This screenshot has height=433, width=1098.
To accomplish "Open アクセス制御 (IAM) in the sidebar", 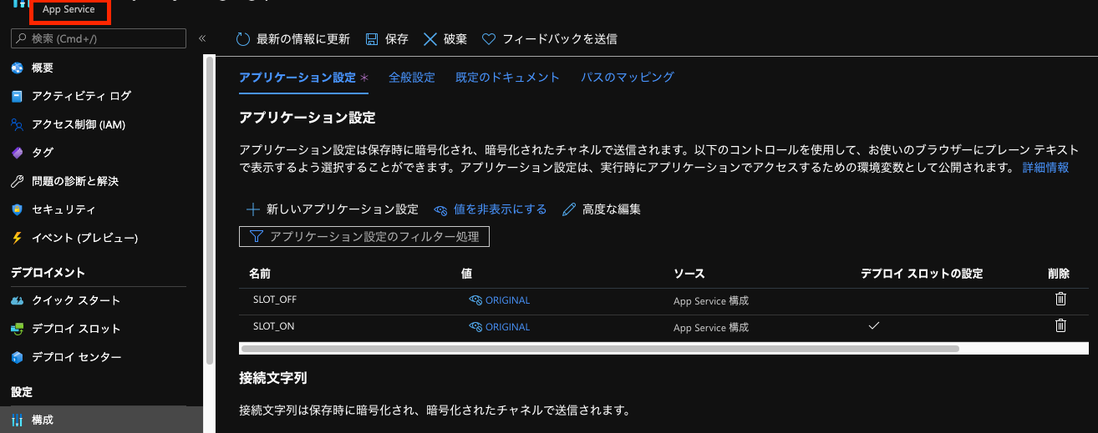I will pyautogui.click(x=79, y=124).
